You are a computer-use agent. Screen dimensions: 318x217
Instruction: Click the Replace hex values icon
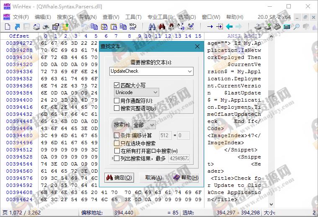tap(191, 26)
